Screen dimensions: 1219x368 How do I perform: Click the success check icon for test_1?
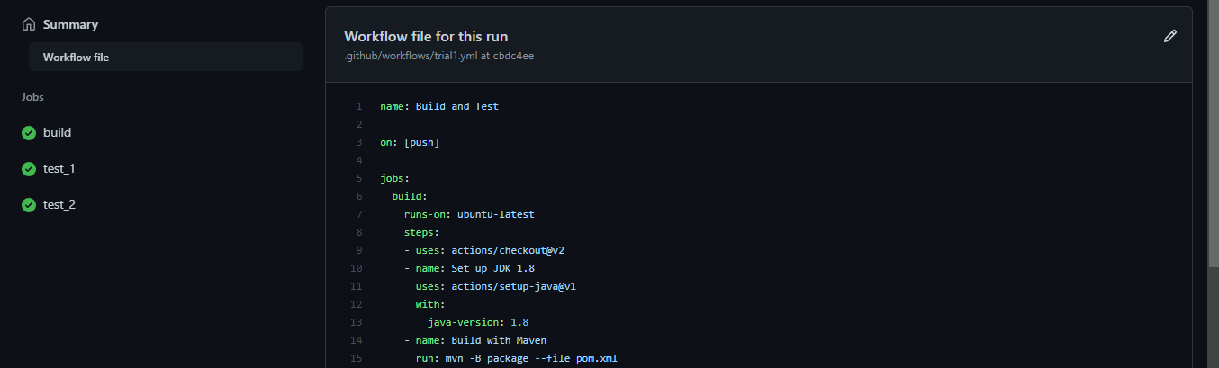[x=28, y=168]
